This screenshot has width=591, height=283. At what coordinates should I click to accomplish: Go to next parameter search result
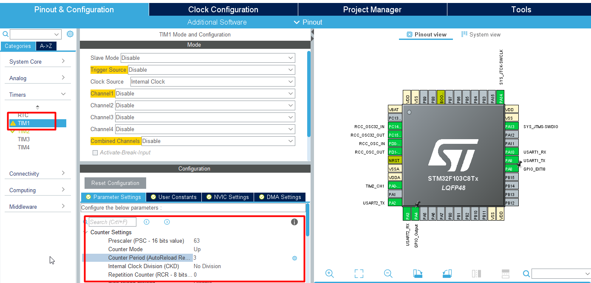click(167, 222)
